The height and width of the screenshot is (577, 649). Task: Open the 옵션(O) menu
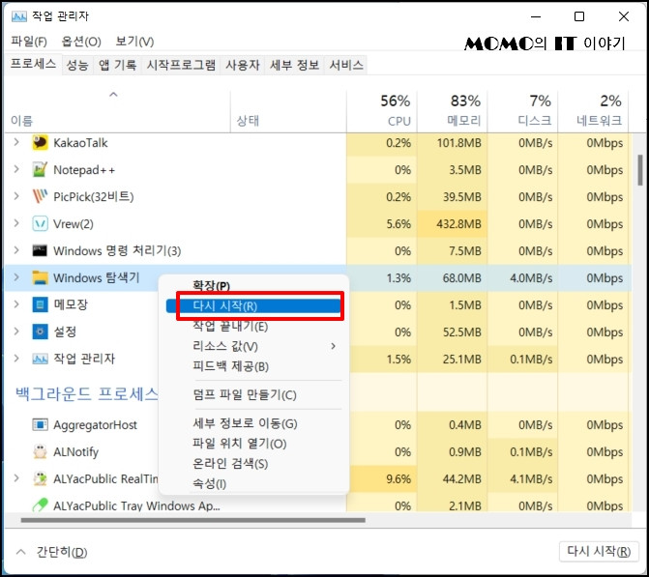tap(81, 42)
